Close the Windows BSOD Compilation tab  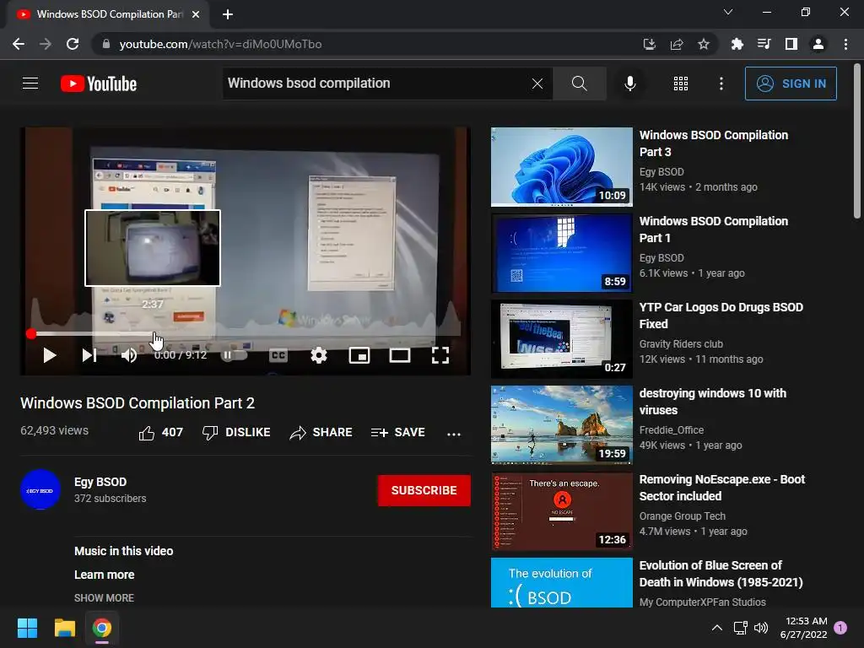(x=196, y=14)
